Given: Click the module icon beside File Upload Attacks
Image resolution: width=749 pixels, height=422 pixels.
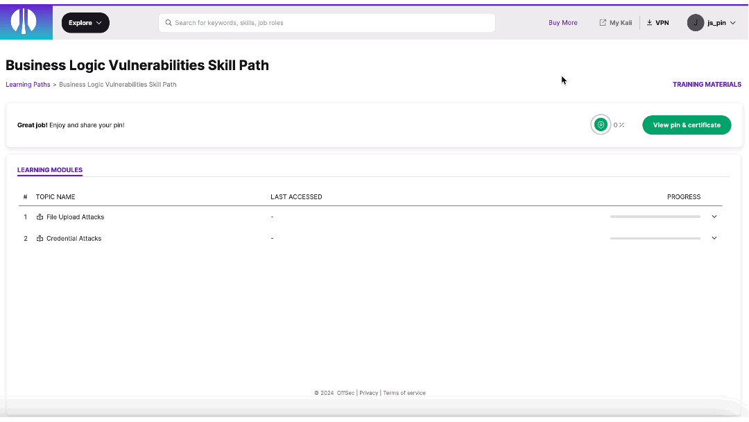Looking at the screenshot, I should point(40,217).
